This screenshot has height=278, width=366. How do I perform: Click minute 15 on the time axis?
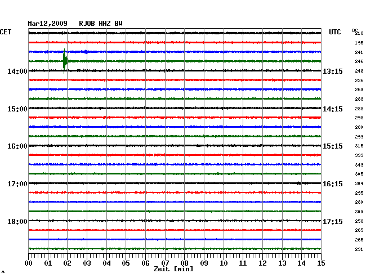[x=321, y=263]
